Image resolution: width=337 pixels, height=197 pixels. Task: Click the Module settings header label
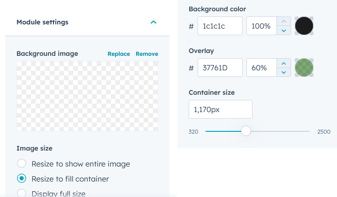42,22
